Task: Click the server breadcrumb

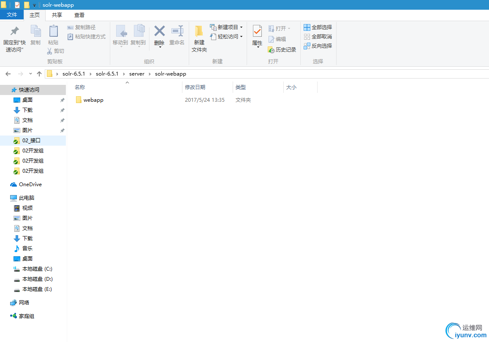Action: [136, 74]
